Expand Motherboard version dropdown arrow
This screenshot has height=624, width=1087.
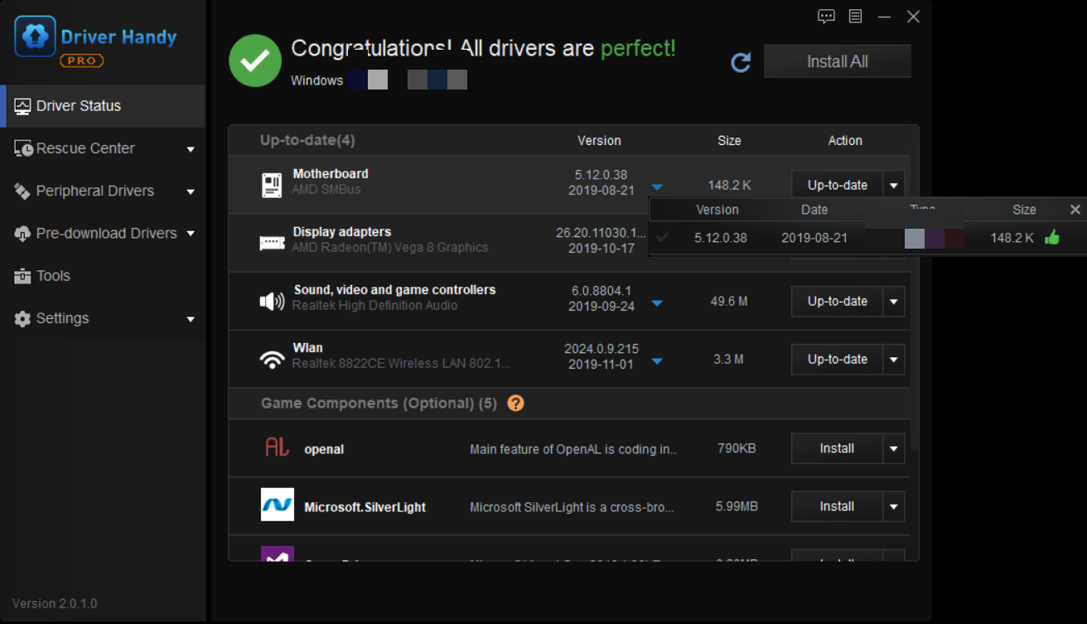(657, 187)
